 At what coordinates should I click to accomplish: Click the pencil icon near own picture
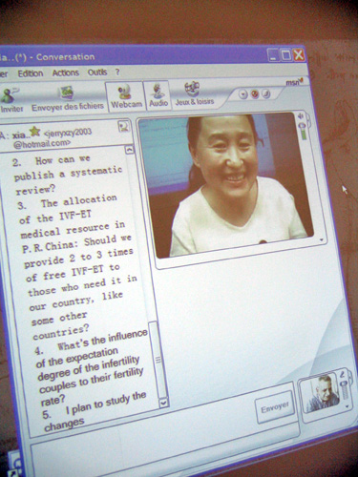[343, 374]
